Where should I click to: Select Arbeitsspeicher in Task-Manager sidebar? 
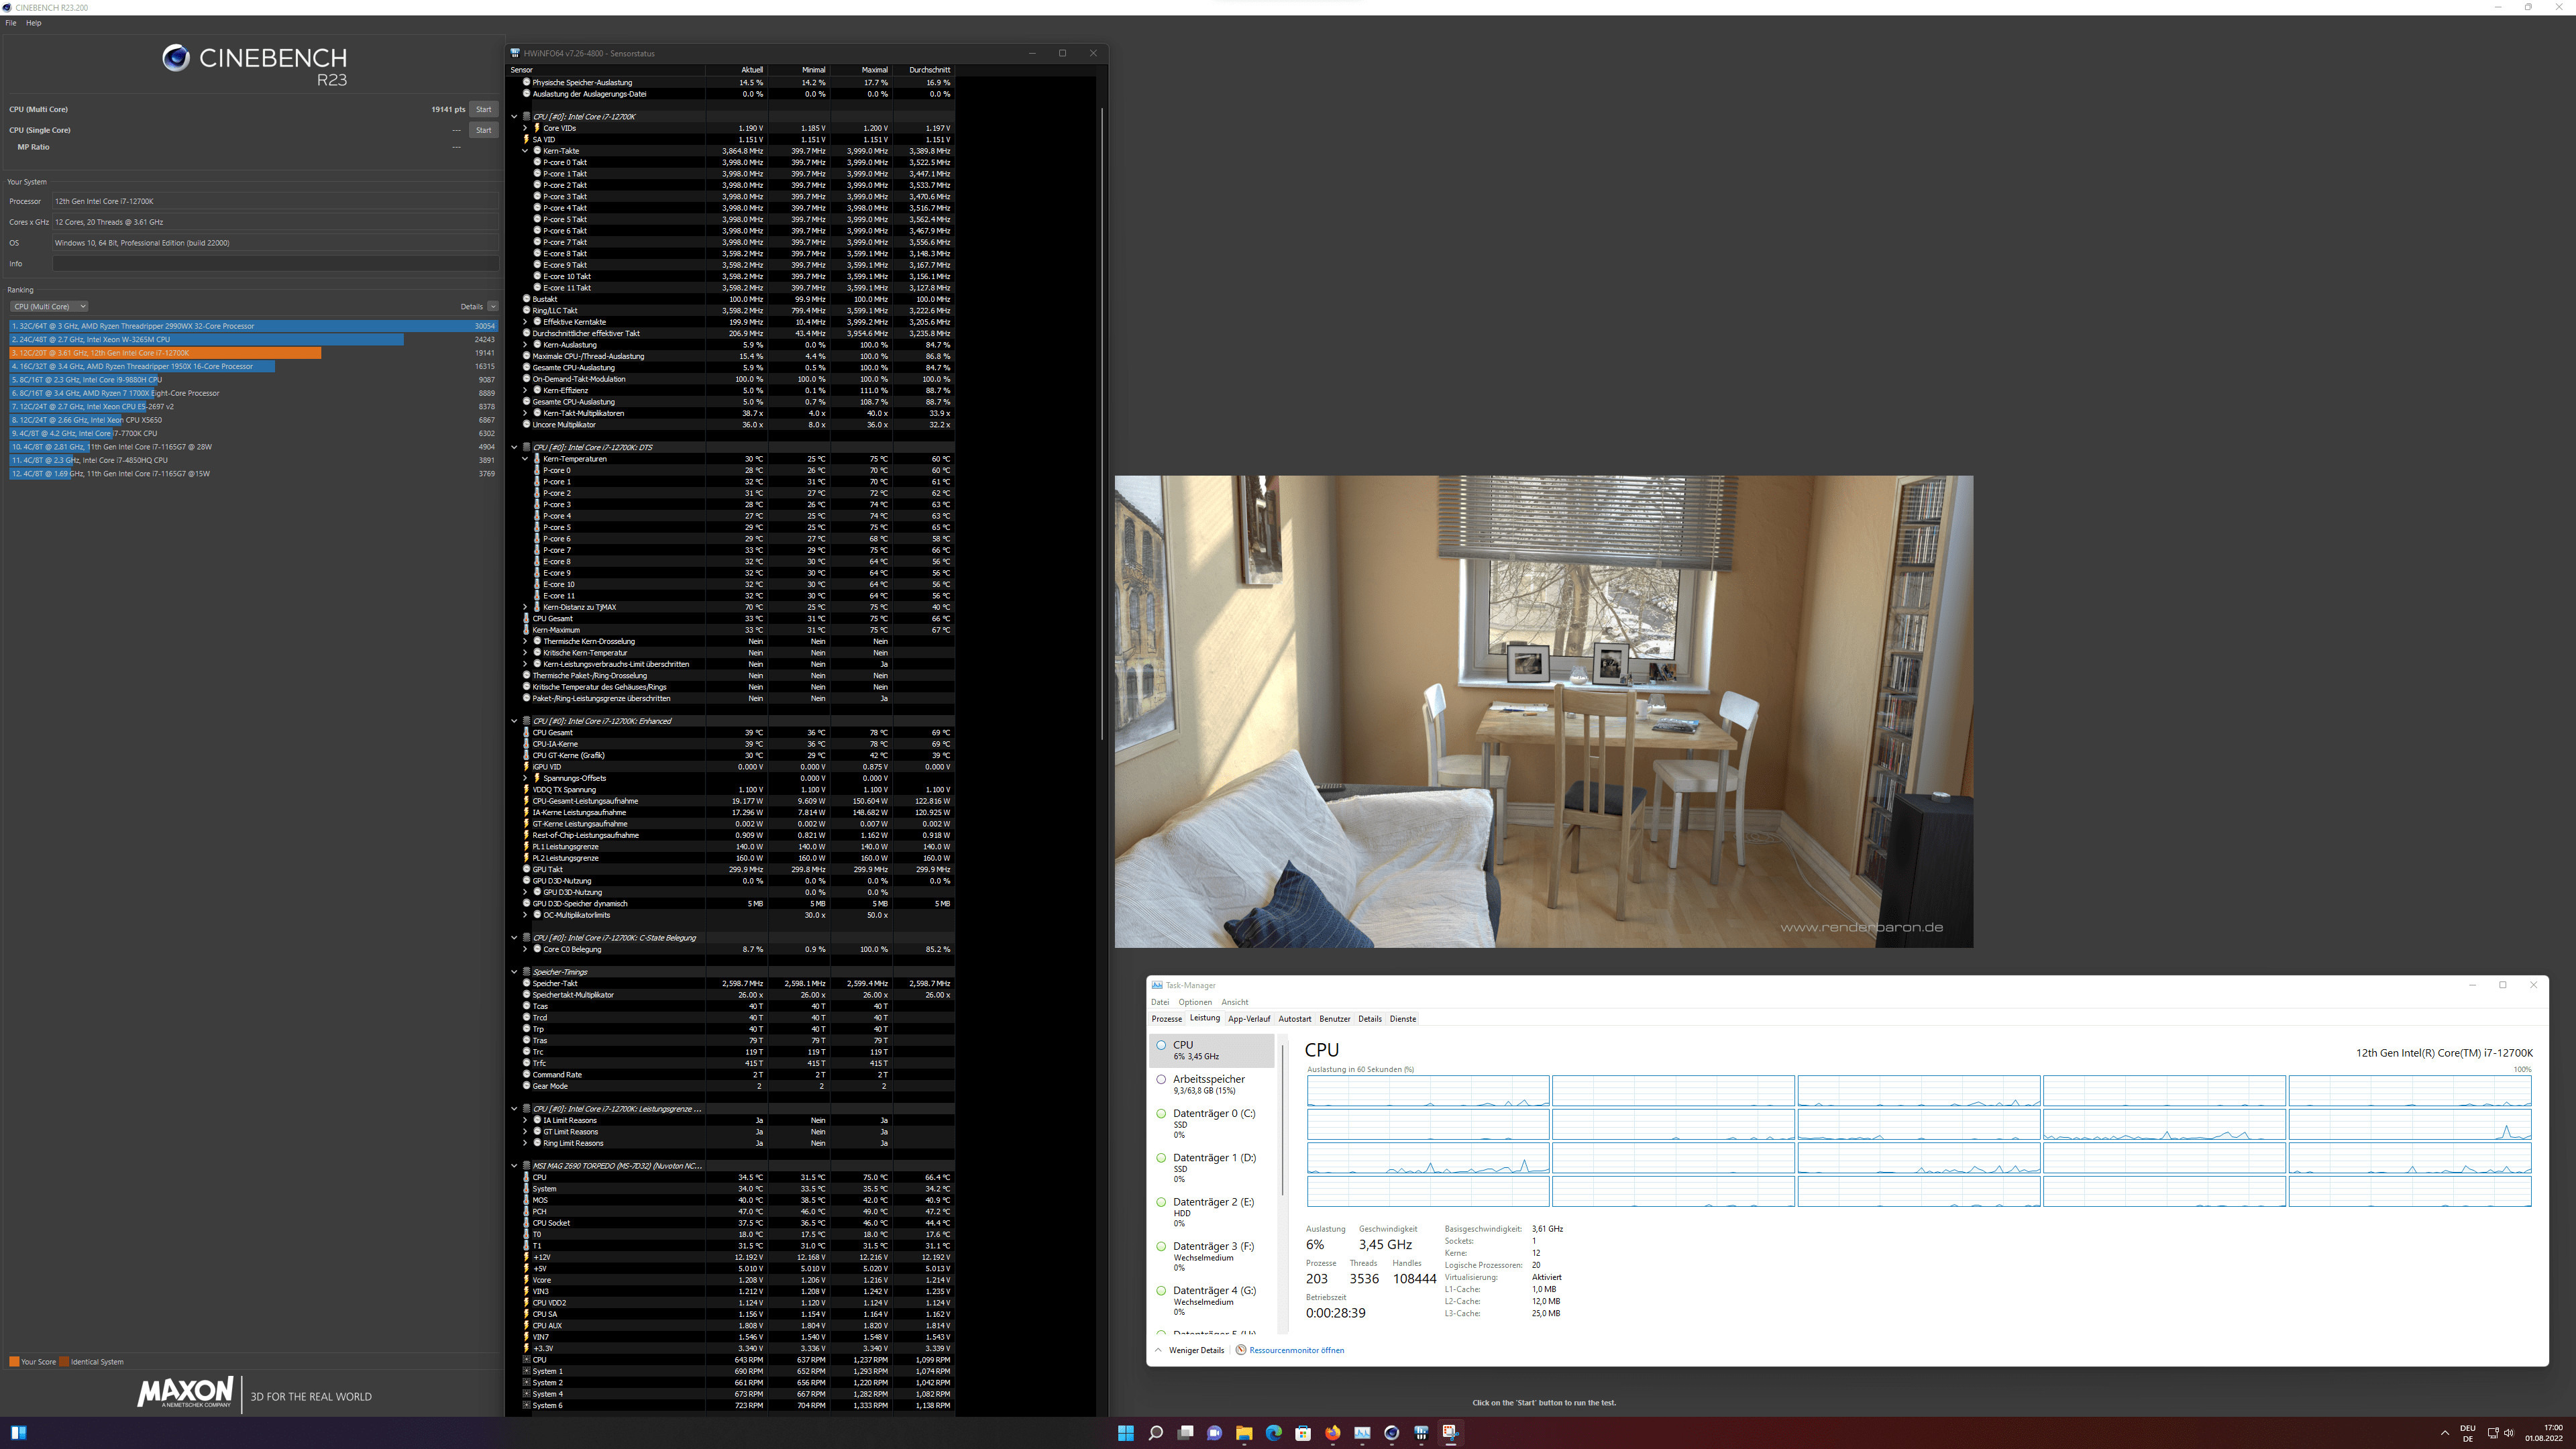[x=1212, y=1084]
